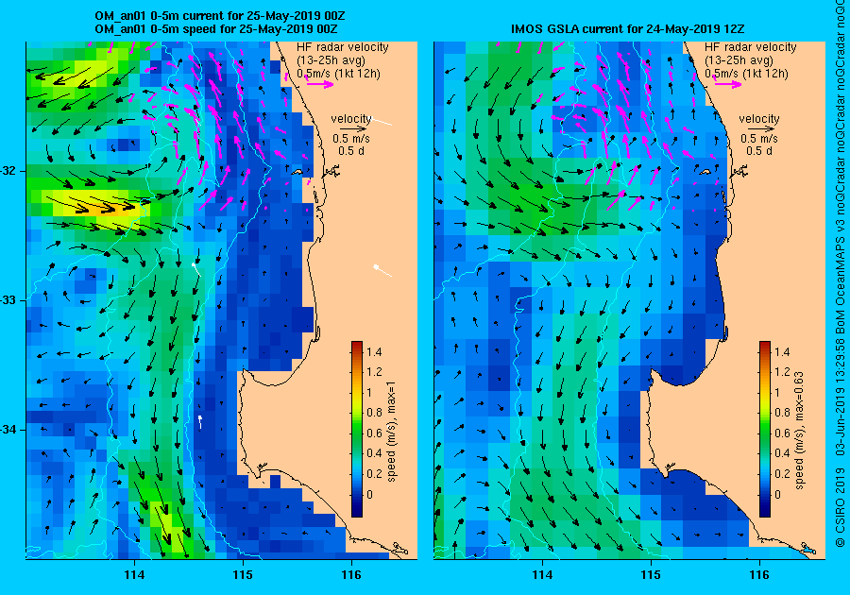Click the 1.4 tick label on left color bar
Viewport: 850px width, 595px height.
(375, 352)
